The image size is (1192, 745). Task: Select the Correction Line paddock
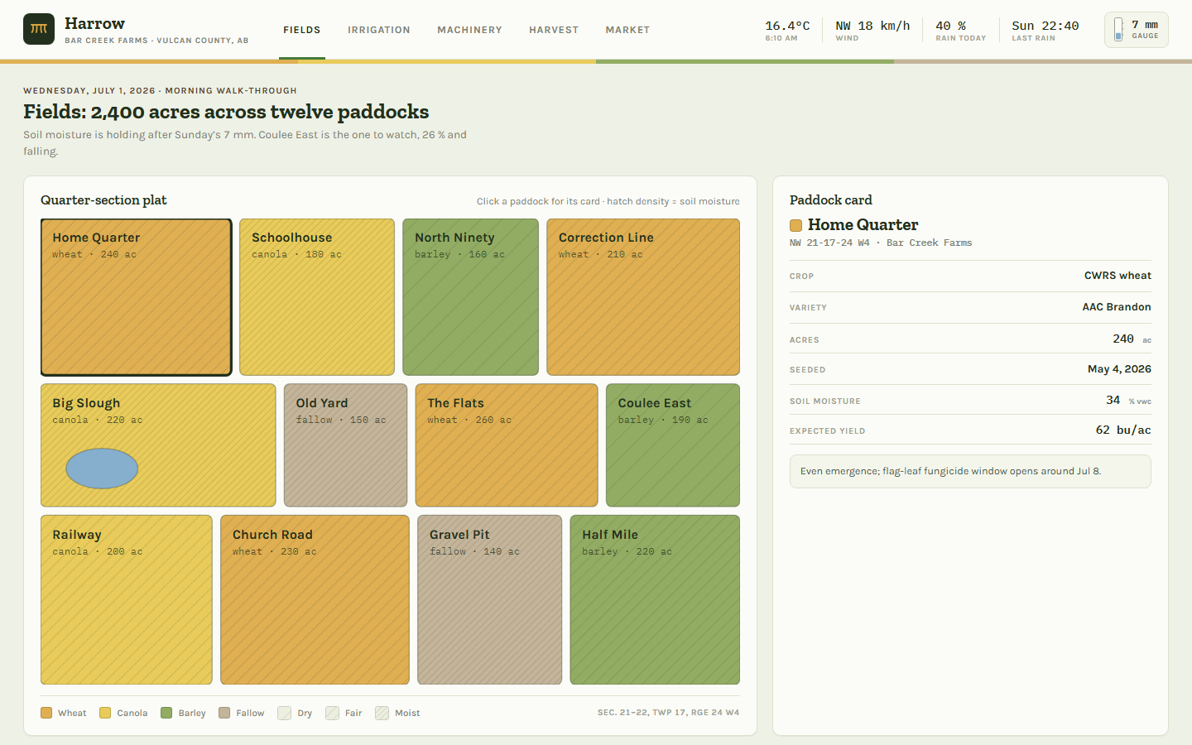(x=643, y=297)
